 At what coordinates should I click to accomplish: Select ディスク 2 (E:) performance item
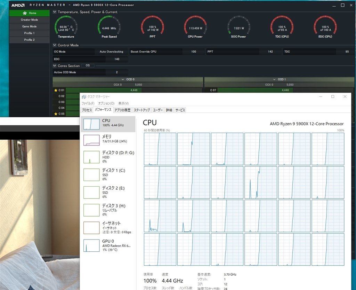click(108, 192)
